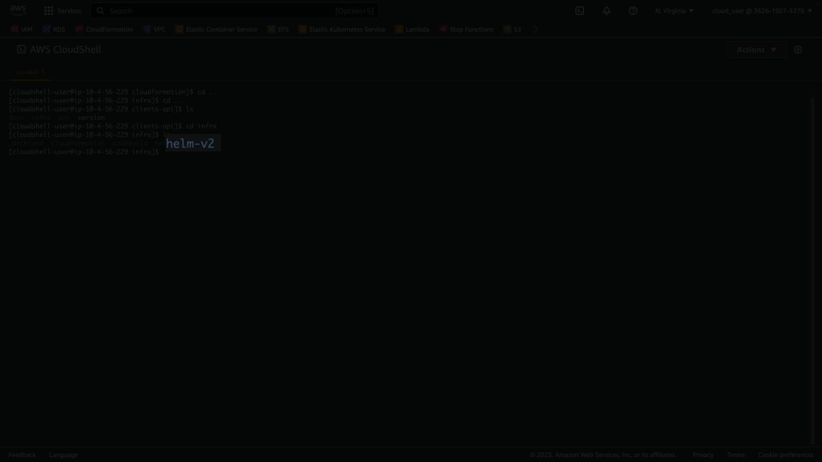Click the terminal vertical scrollbar
Screen dimensions: 822x462
(812, 269)
